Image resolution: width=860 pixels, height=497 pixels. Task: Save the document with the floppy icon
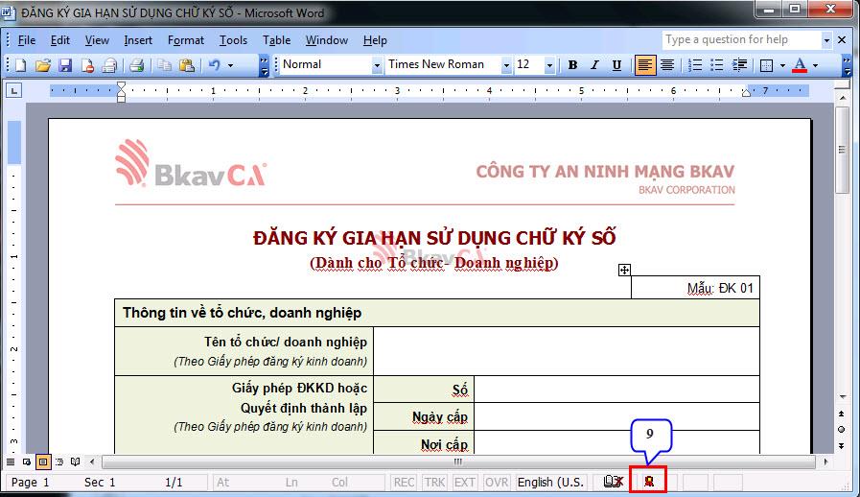pos(65,65)
